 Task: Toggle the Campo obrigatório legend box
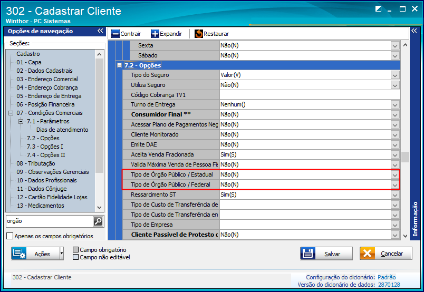(x=76, y=249)
